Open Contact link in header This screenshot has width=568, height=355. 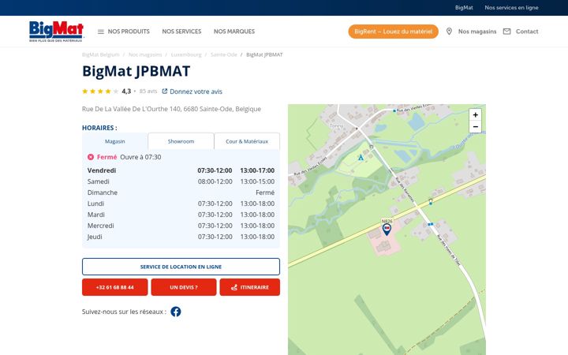point(527,32)
